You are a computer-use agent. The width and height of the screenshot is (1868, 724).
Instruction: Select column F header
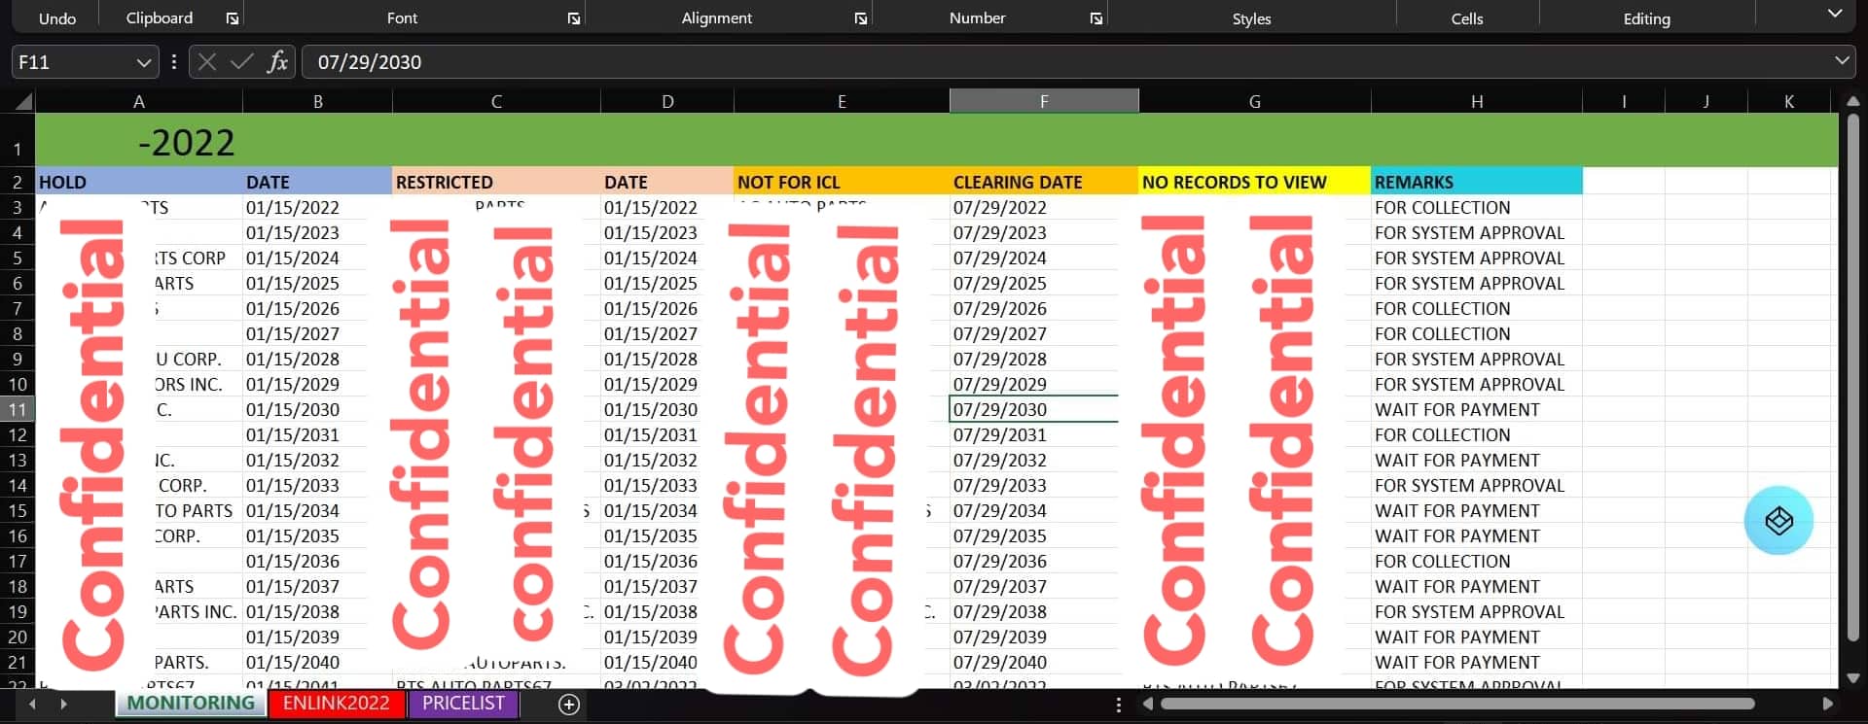click(x=1044, y=101)
